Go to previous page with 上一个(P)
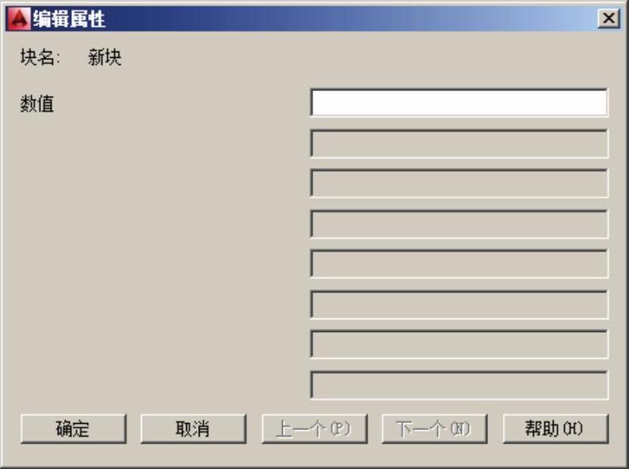The height and width of the screenshot is (469, 629). [314, 429]
